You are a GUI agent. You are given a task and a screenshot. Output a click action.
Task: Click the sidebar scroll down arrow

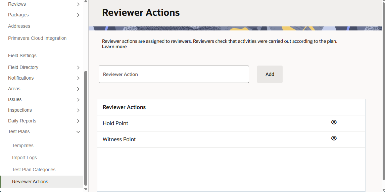[86, 189]
